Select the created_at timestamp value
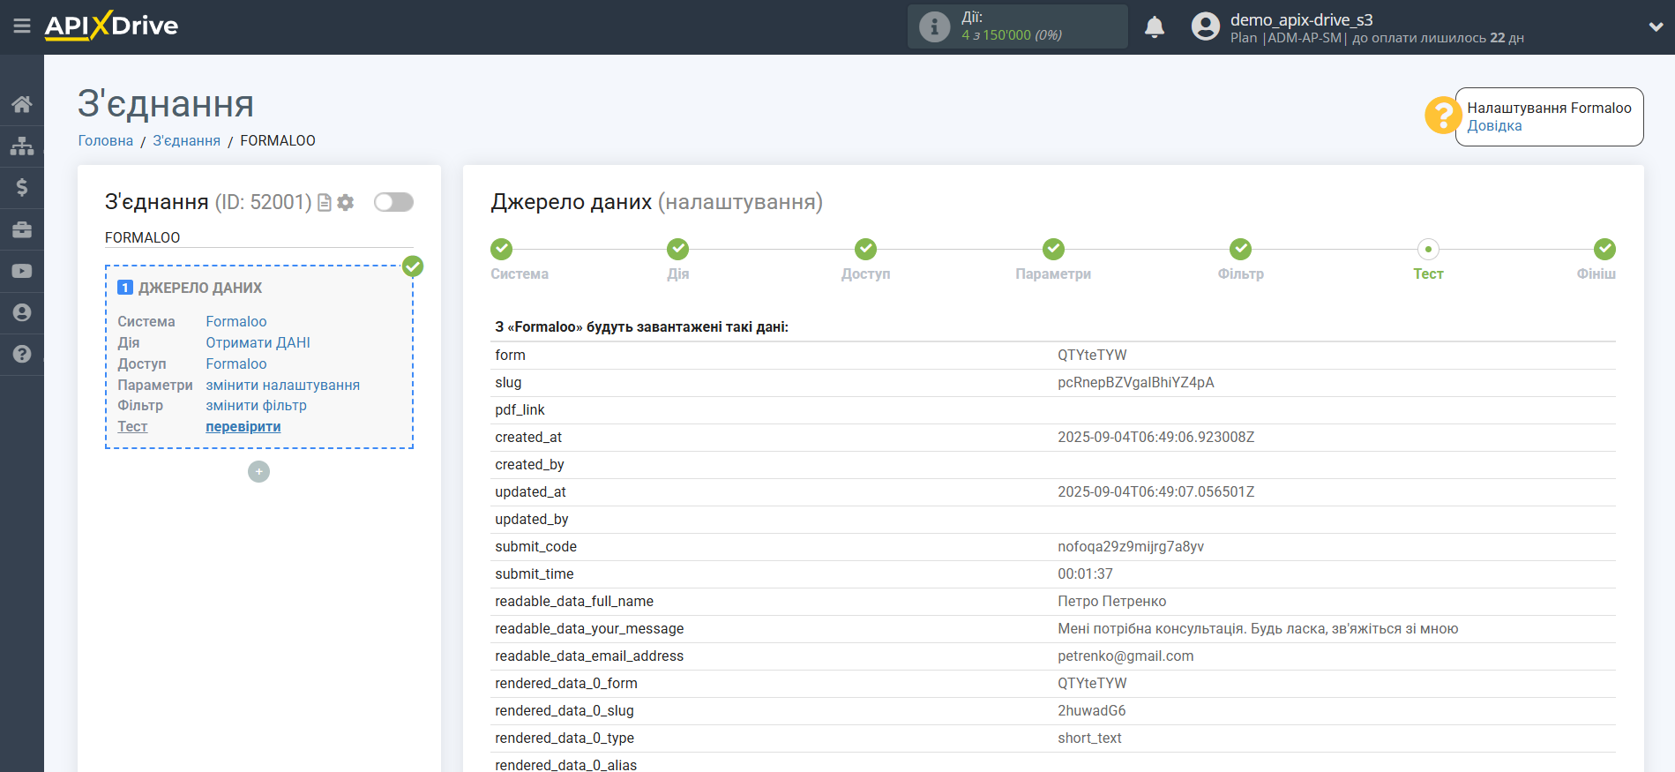Viewport: 1675px width, 772px height. click(1155, 437)
